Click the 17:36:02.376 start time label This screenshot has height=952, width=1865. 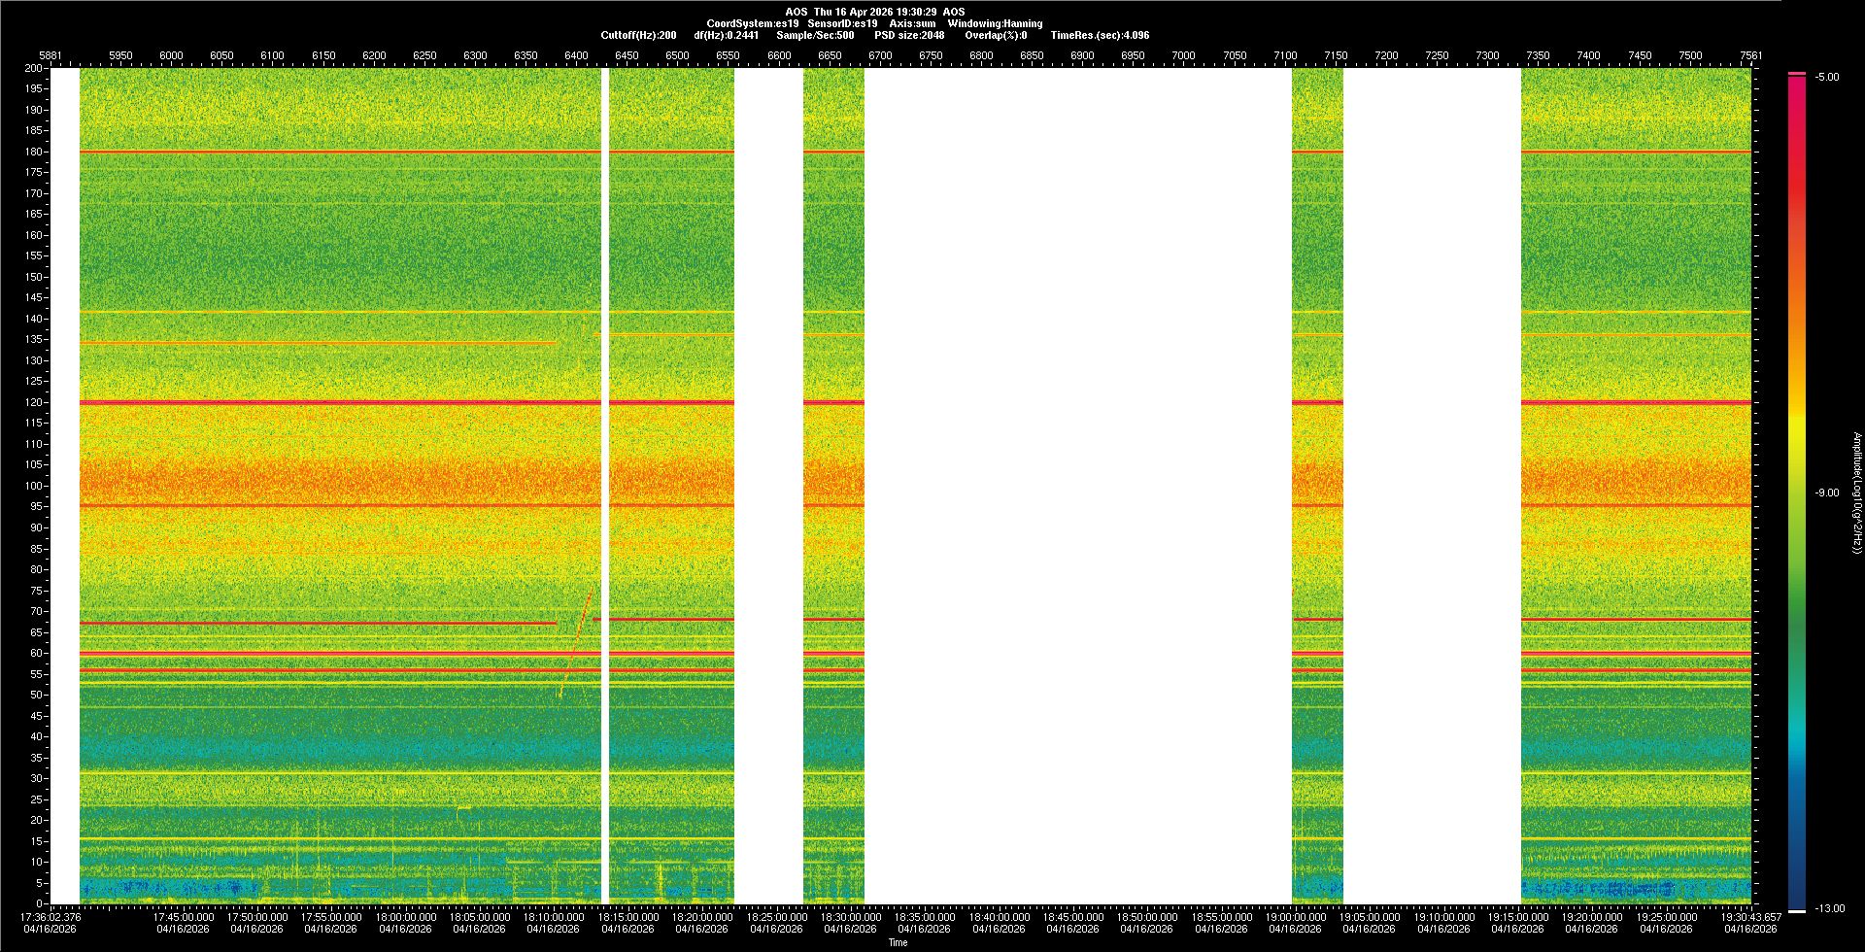tap(51, 917)
